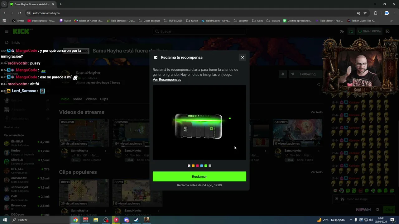399x224 pixels.
Task: Switch to the Videos channel tab
Action: pyautogui.click(x=91, y=99)
